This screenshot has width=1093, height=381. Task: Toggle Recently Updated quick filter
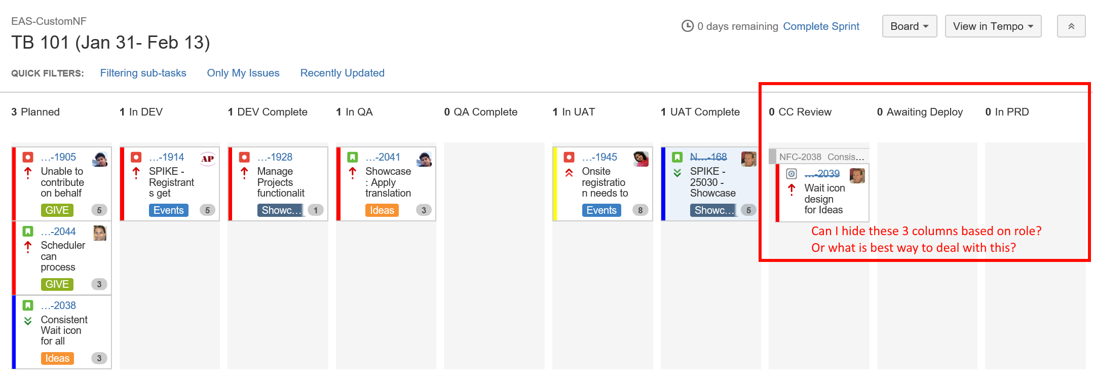(x=343, y=73)
